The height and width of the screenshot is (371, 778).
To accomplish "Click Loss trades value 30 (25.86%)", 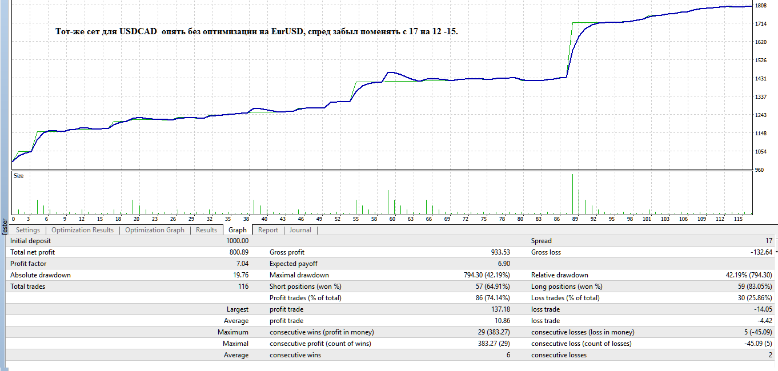I will click(x=755, y=298).
